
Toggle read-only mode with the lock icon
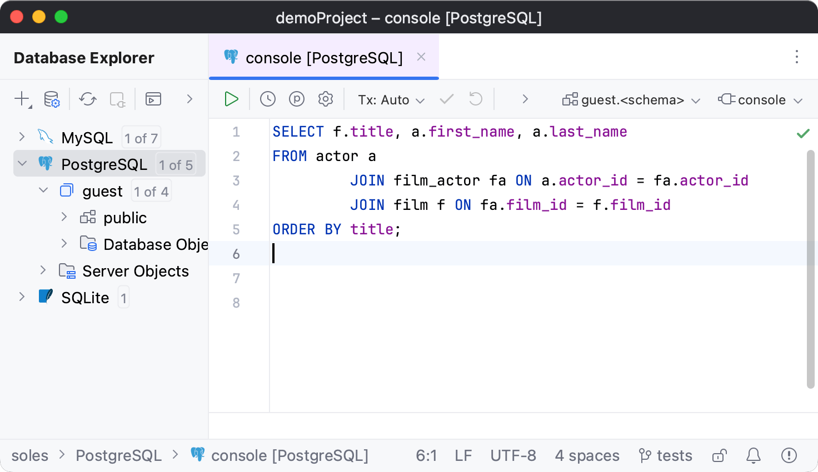tap(719, 455)
